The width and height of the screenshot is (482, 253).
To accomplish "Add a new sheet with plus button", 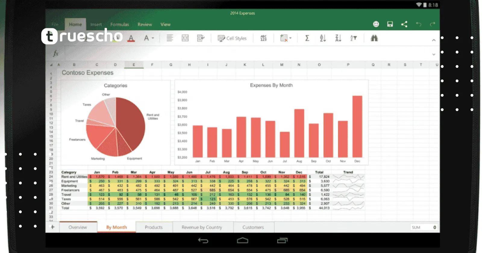I will coord(52,227).
